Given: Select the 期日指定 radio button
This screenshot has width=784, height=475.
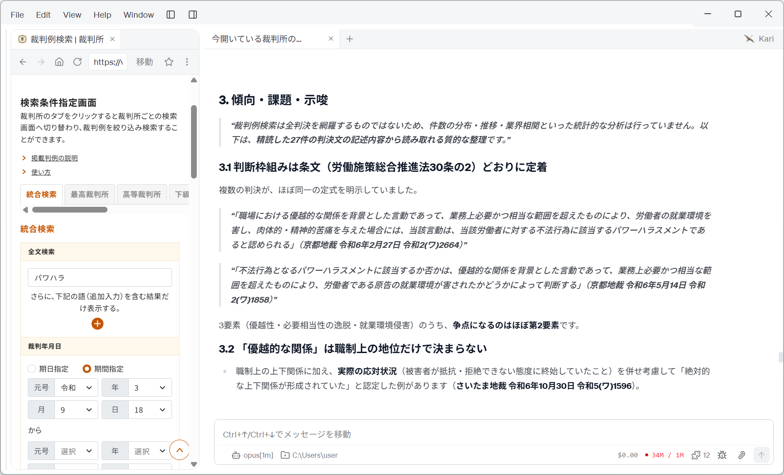Looking at the screenshot, I should (32, 369).
